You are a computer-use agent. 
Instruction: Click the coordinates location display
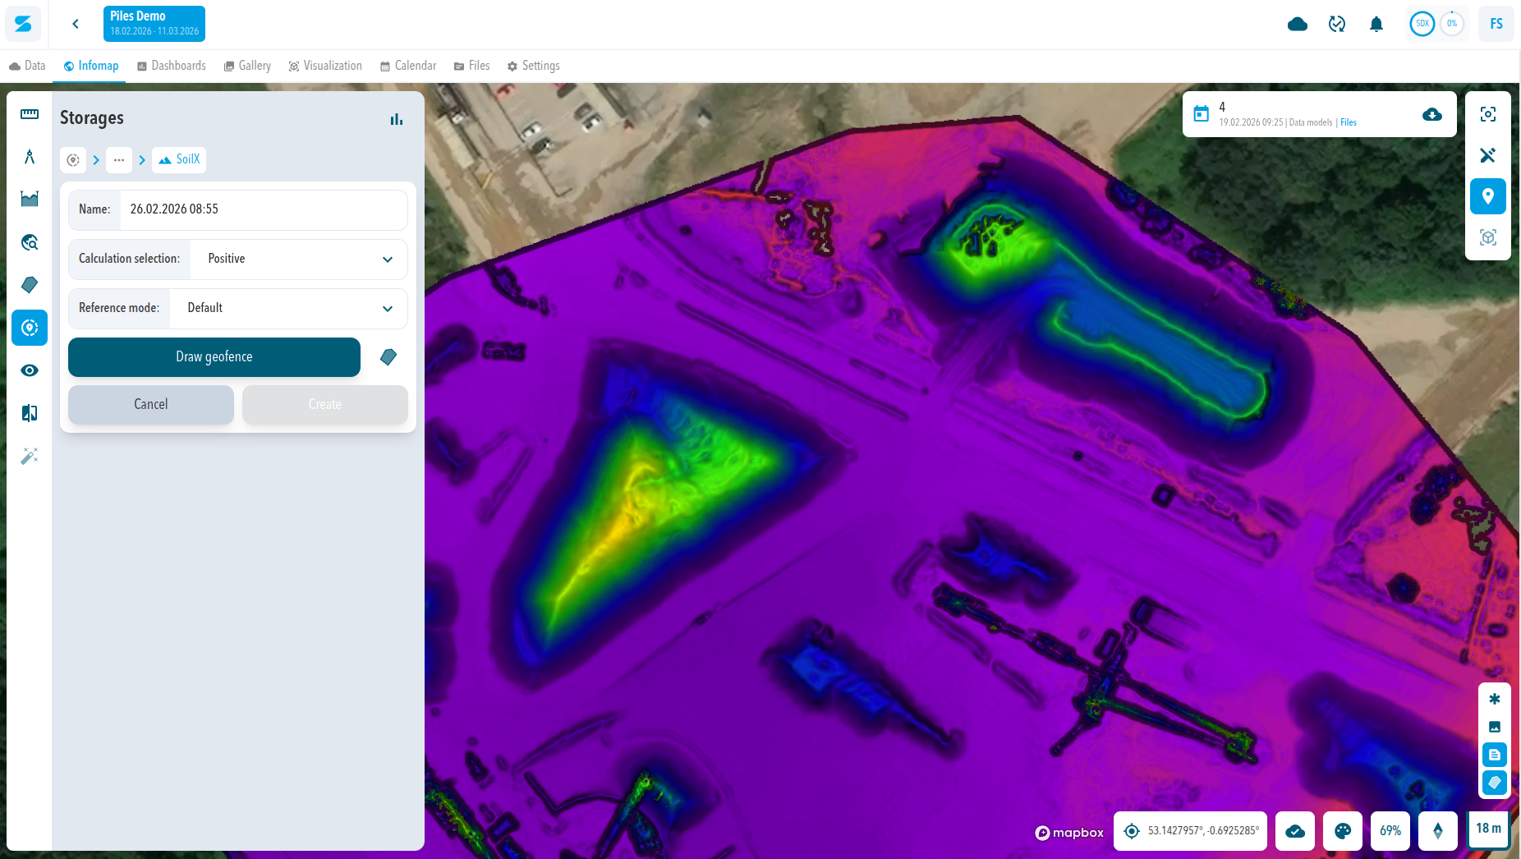click(x=1191, y=831)
